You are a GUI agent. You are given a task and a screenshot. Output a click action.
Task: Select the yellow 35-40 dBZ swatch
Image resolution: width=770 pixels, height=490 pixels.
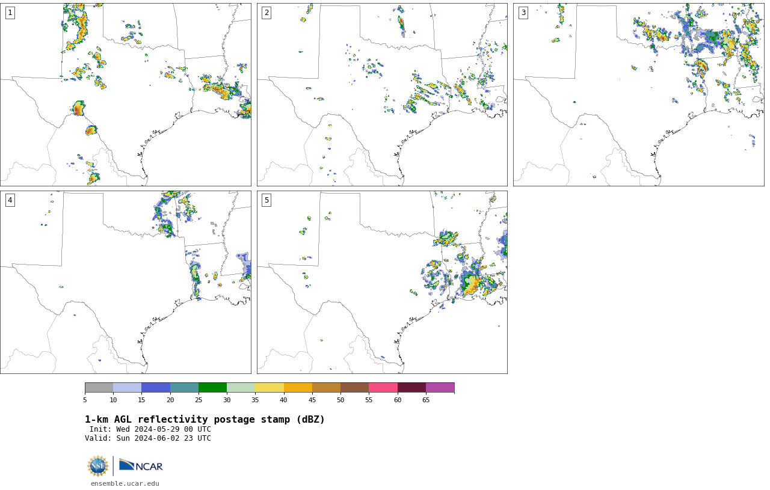269,387
